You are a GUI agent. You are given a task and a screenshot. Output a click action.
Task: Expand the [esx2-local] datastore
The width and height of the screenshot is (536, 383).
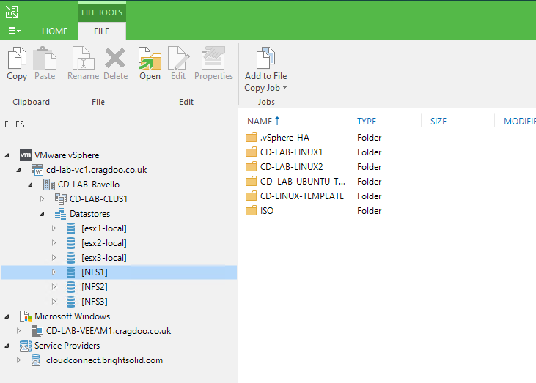click(54, 242)
